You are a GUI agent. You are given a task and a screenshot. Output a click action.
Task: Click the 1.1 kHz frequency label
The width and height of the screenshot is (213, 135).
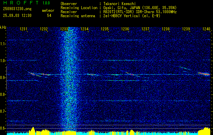click(x=3, y=44)
